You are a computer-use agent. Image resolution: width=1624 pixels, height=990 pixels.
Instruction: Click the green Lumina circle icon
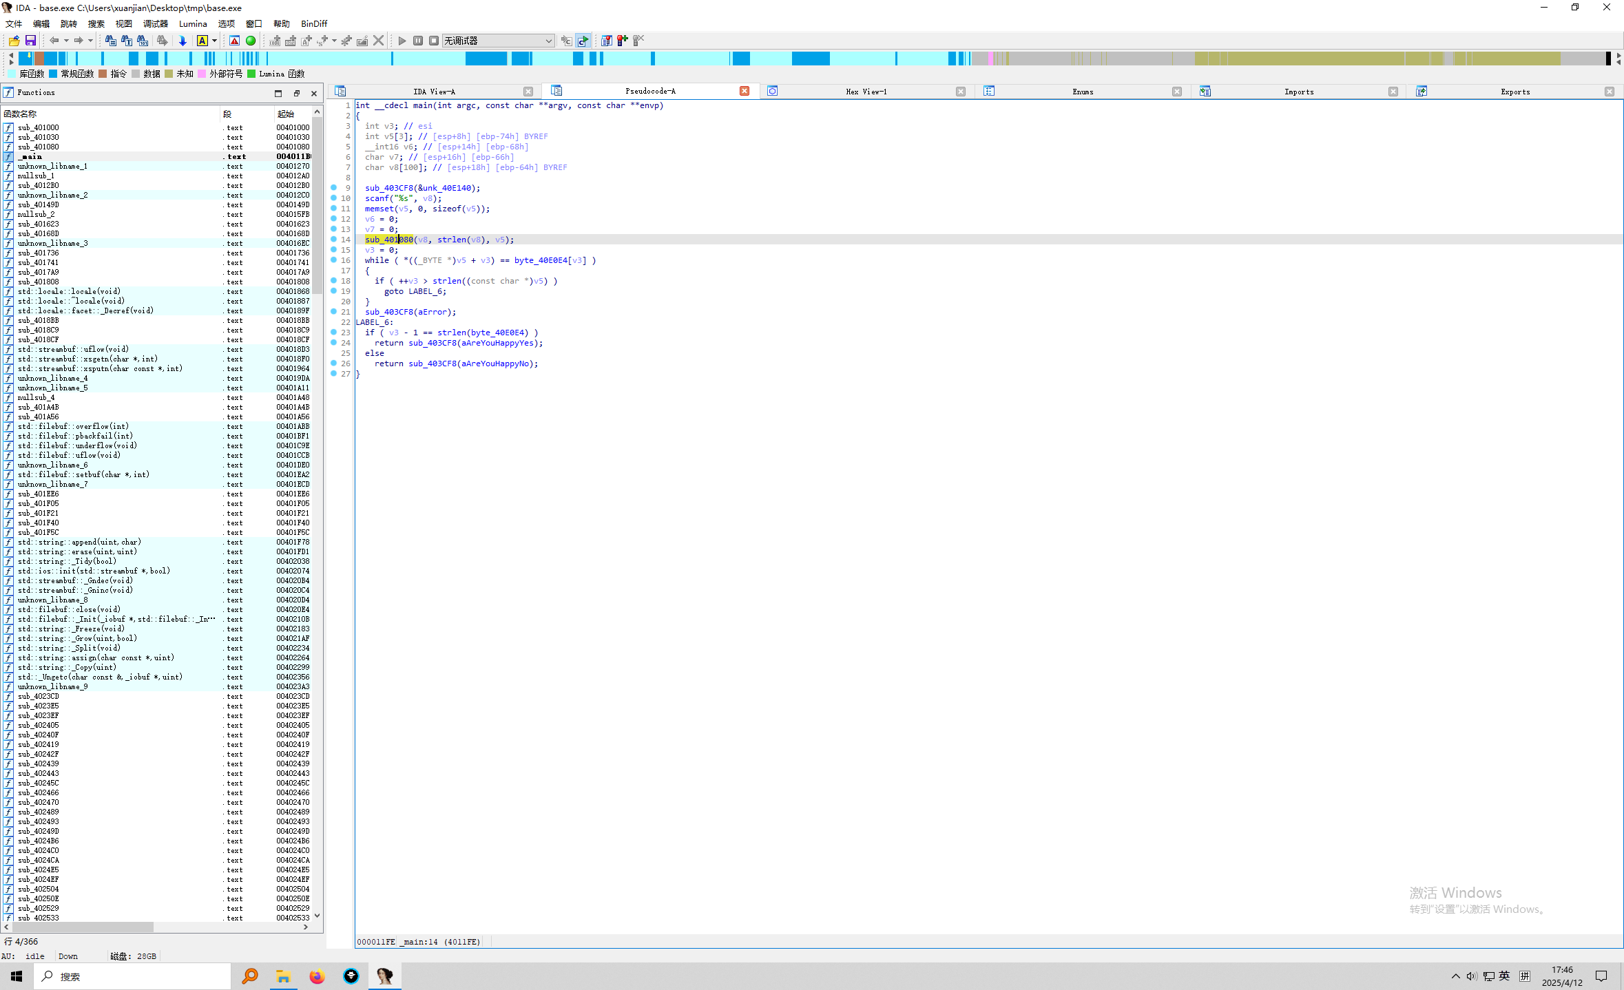251,41
